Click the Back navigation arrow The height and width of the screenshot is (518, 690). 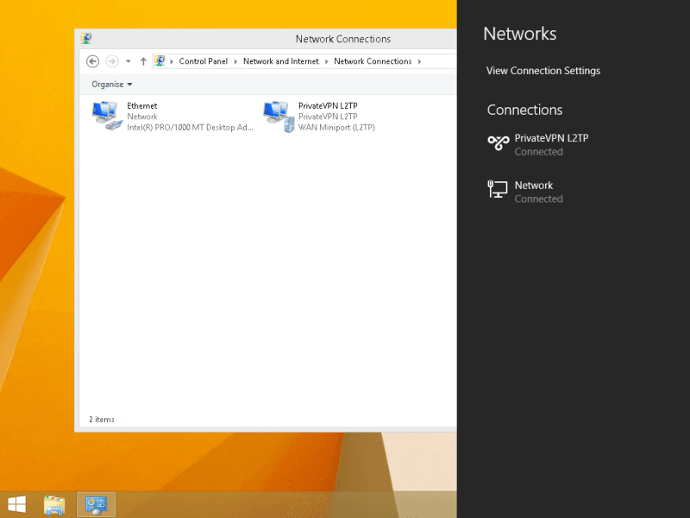[x=93, y=61]
